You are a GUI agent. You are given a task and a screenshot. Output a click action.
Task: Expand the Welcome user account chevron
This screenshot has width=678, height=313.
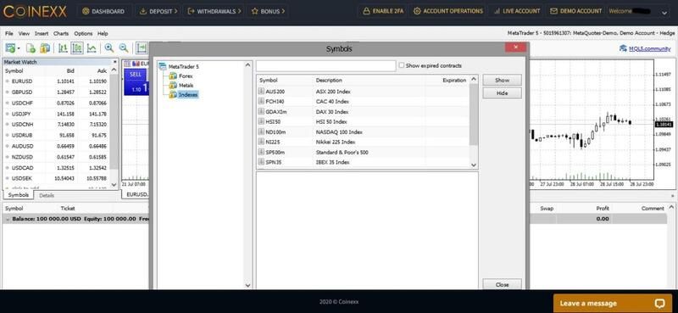(664, 13)
